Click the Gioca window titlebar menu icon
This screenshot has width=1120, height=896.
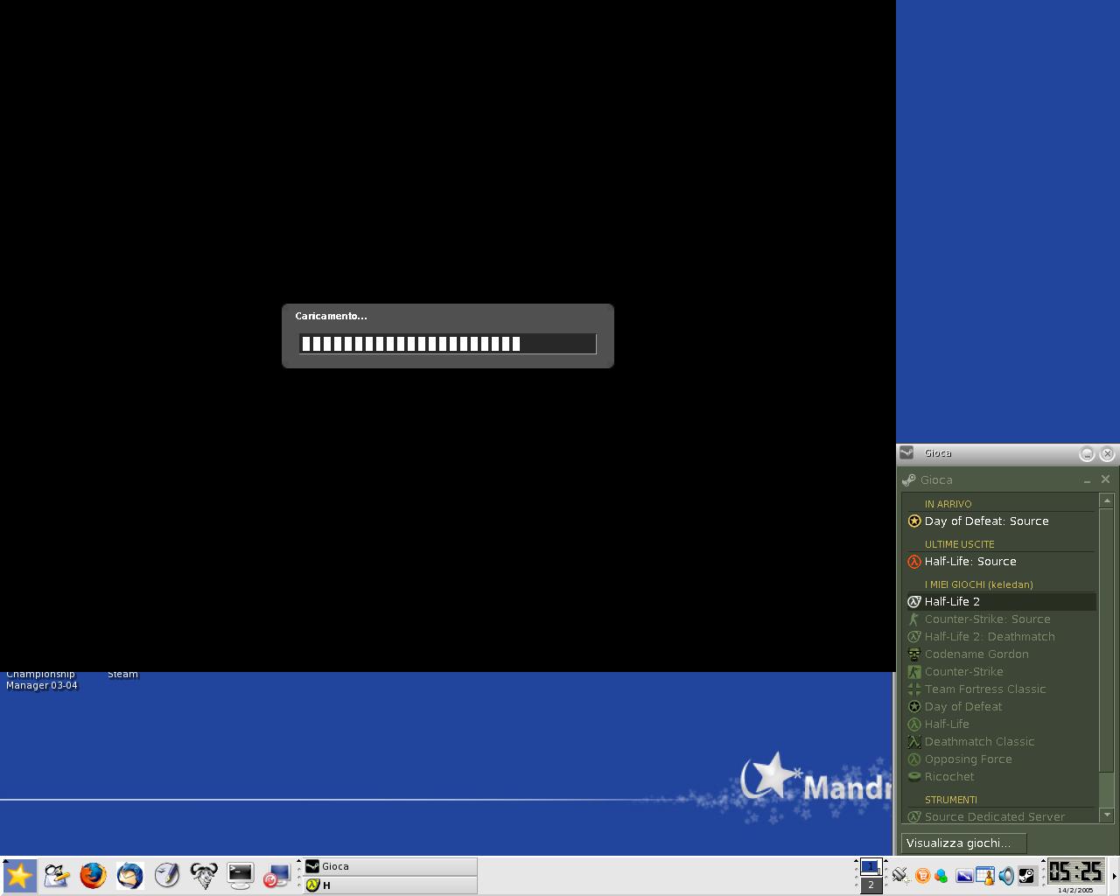tap(906, 452)
